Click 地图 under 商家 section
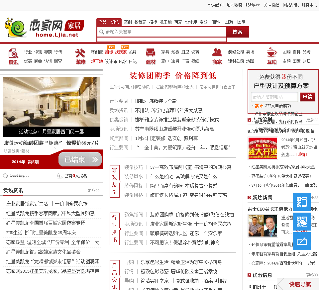 [x=250, y=61]
